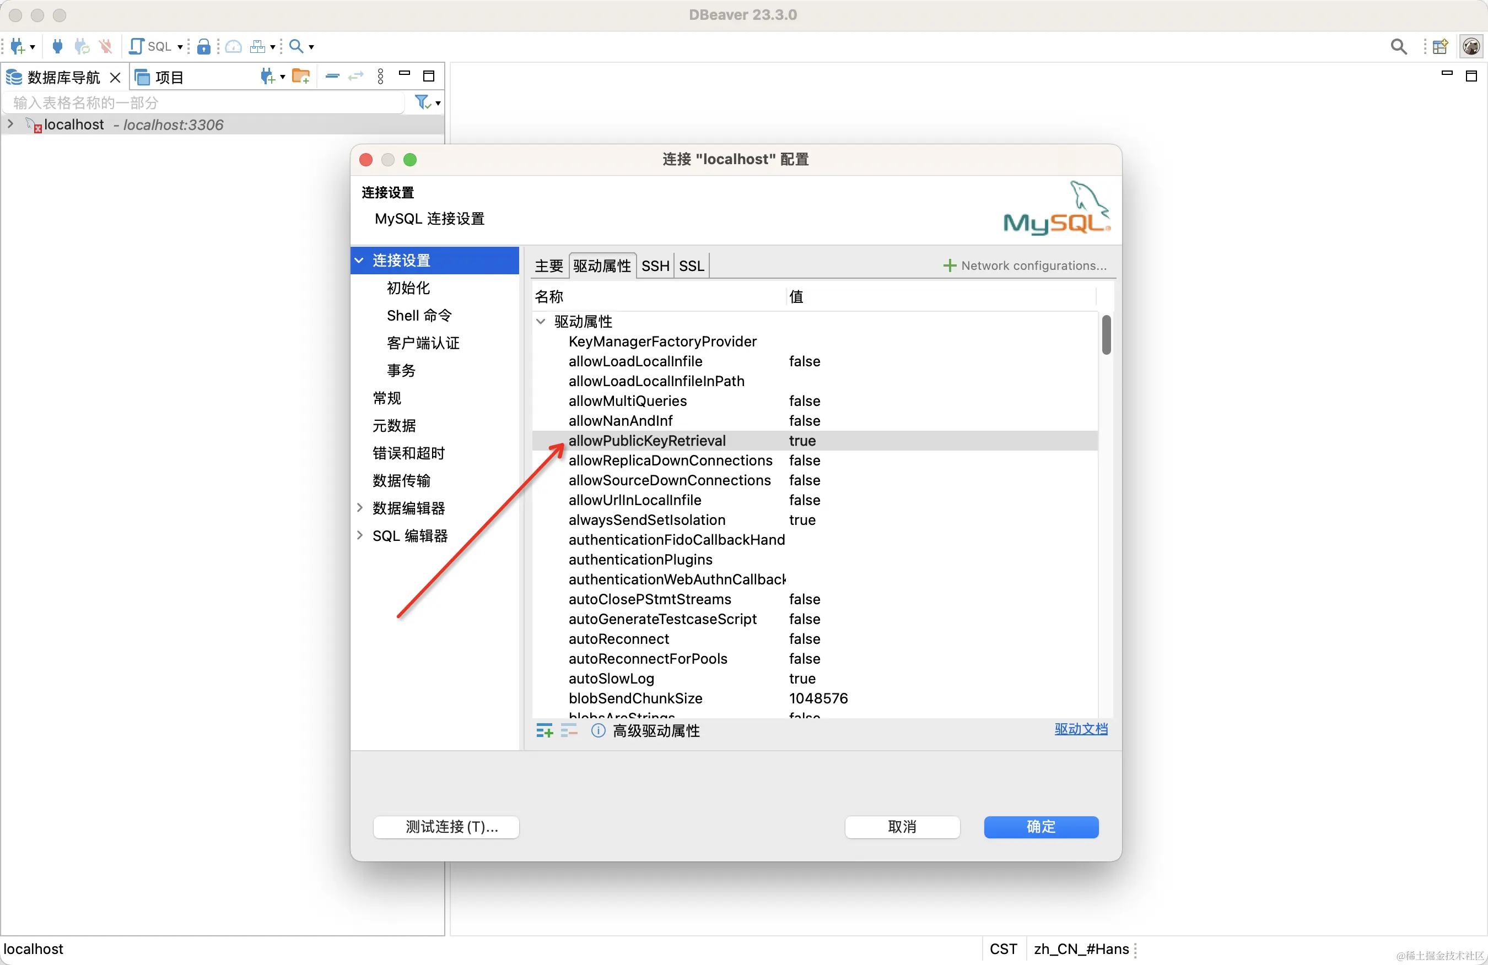
Task: Expand the 数据编辑器 settings section
Action: 360,508
